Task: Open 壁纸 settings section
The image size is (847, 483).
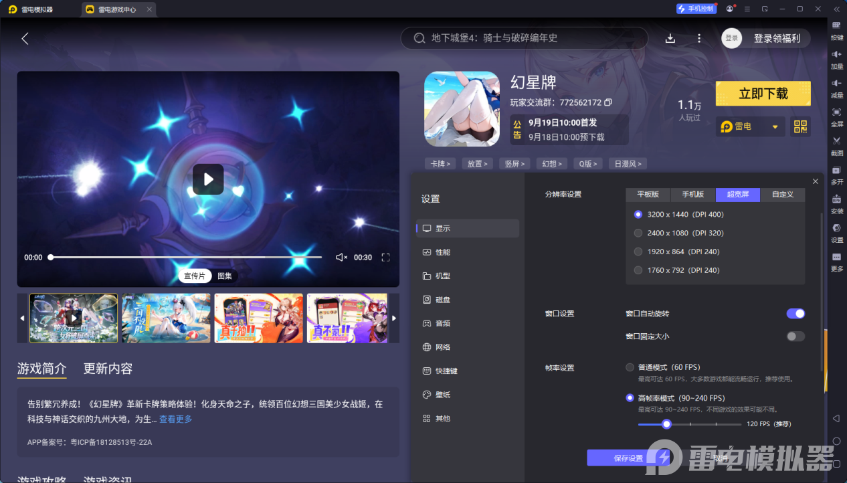Action: click(468, 395)
